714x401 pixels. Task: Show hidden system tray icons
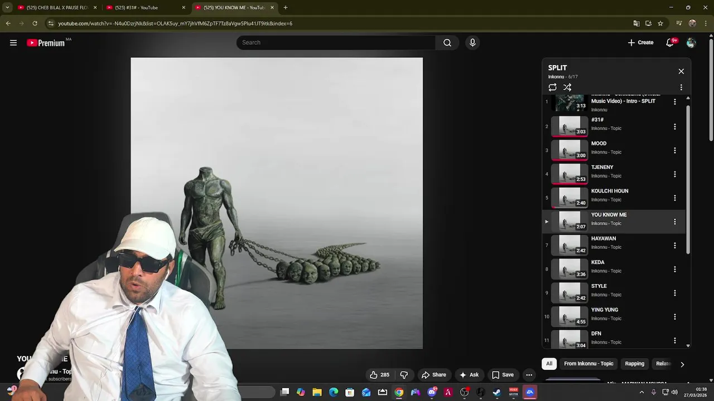click(x=641, y=392)
